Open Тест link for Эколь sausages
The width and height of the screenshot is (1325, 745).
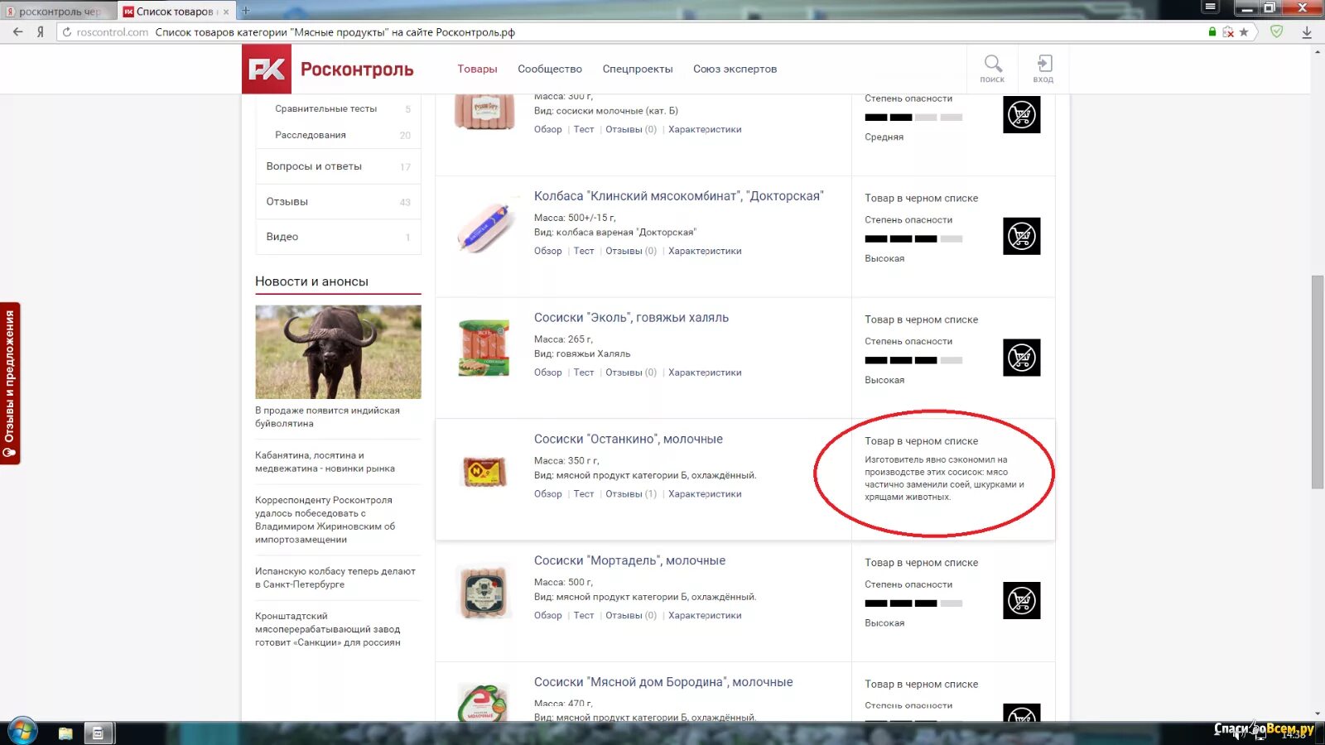[x=584, y=372]
